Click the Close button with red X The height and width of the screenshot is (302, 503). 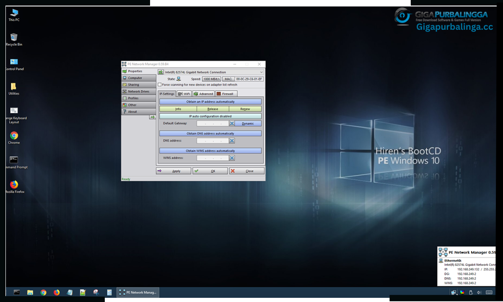click(247, 171)
